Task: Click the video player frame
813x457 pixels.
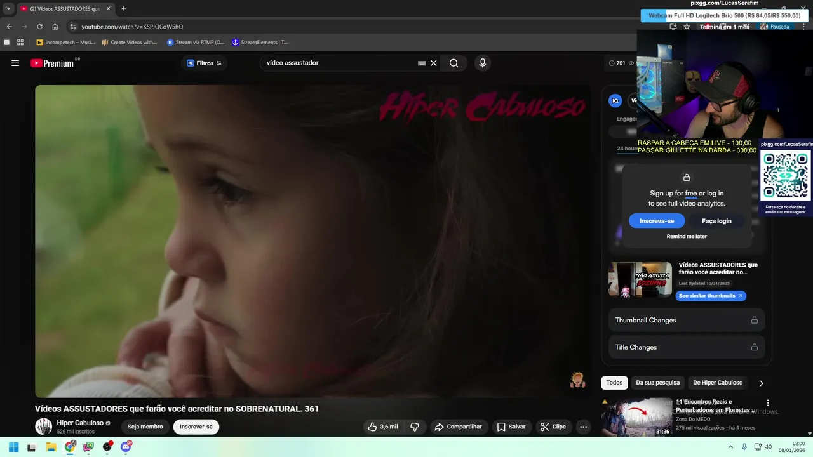Action: [x=312, y=241]
